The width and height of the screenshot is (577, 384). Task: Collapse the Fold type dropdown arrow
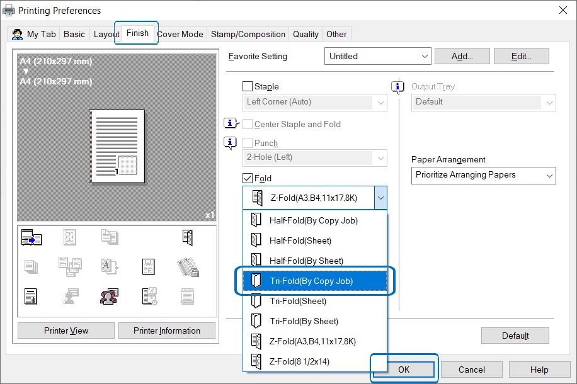(x=380, y=198)
